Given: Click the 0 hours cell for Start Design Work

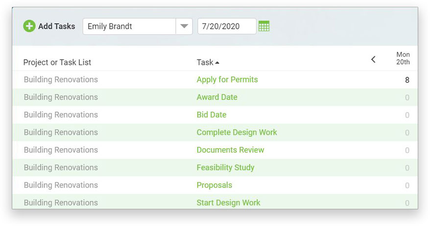Looking at the screenshot, I should 407,203.
